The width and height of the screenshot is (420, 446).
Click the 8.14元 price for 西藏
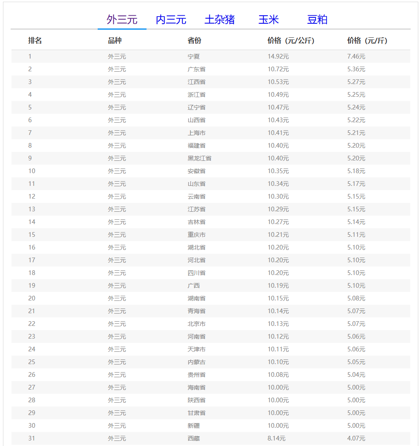point(276,438)
